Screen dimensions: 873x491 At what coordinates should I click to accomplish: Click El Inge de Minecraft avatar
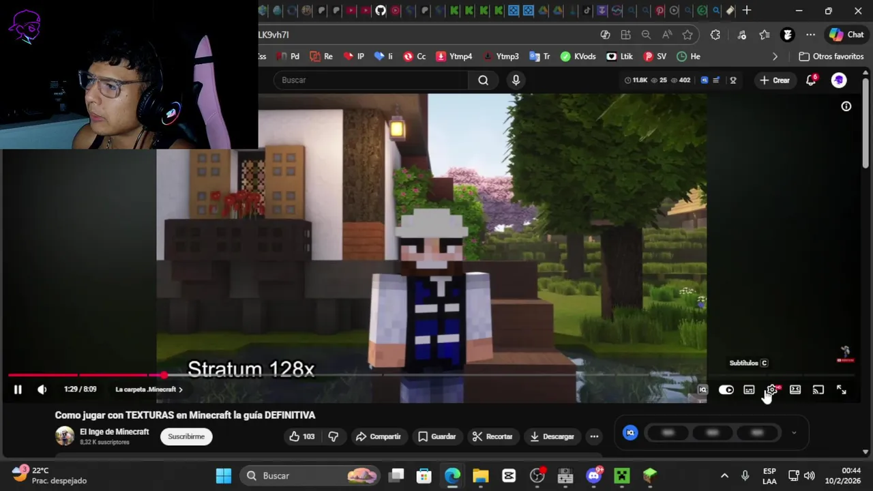coord(65,436)
